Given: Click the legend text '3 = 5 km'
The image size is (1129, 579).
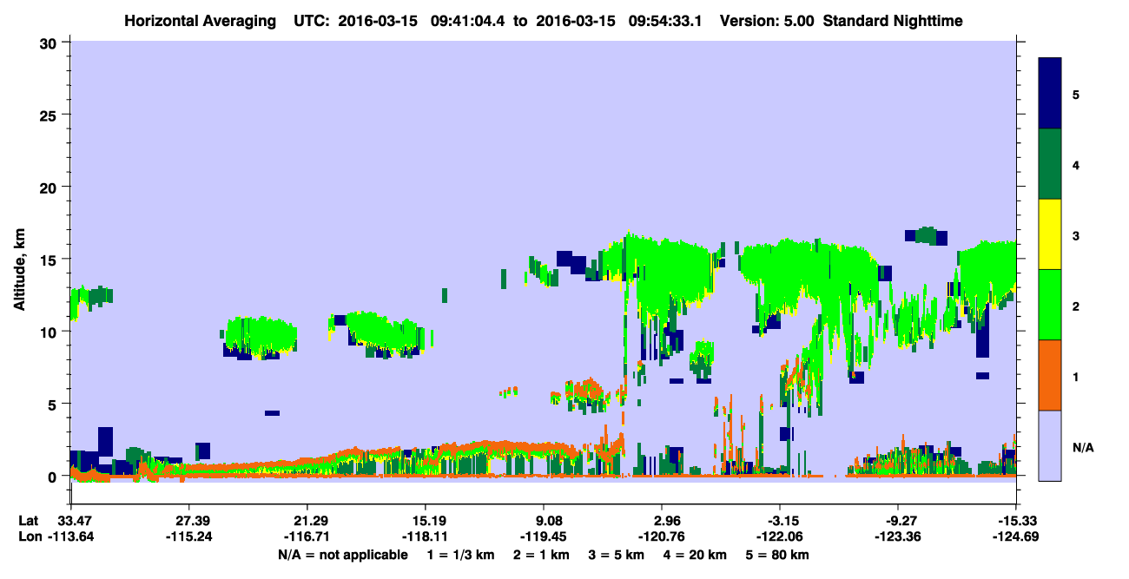Looking at the screenshot, I should 616,555.
